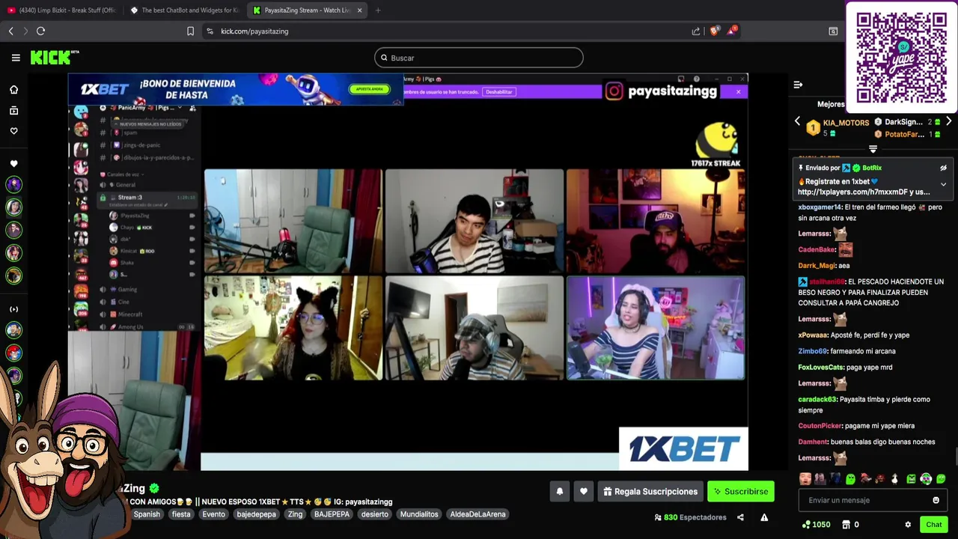Screen dimensions: 958x539
Task: Insert the white goose emote
Action: (x=895, y=479)
